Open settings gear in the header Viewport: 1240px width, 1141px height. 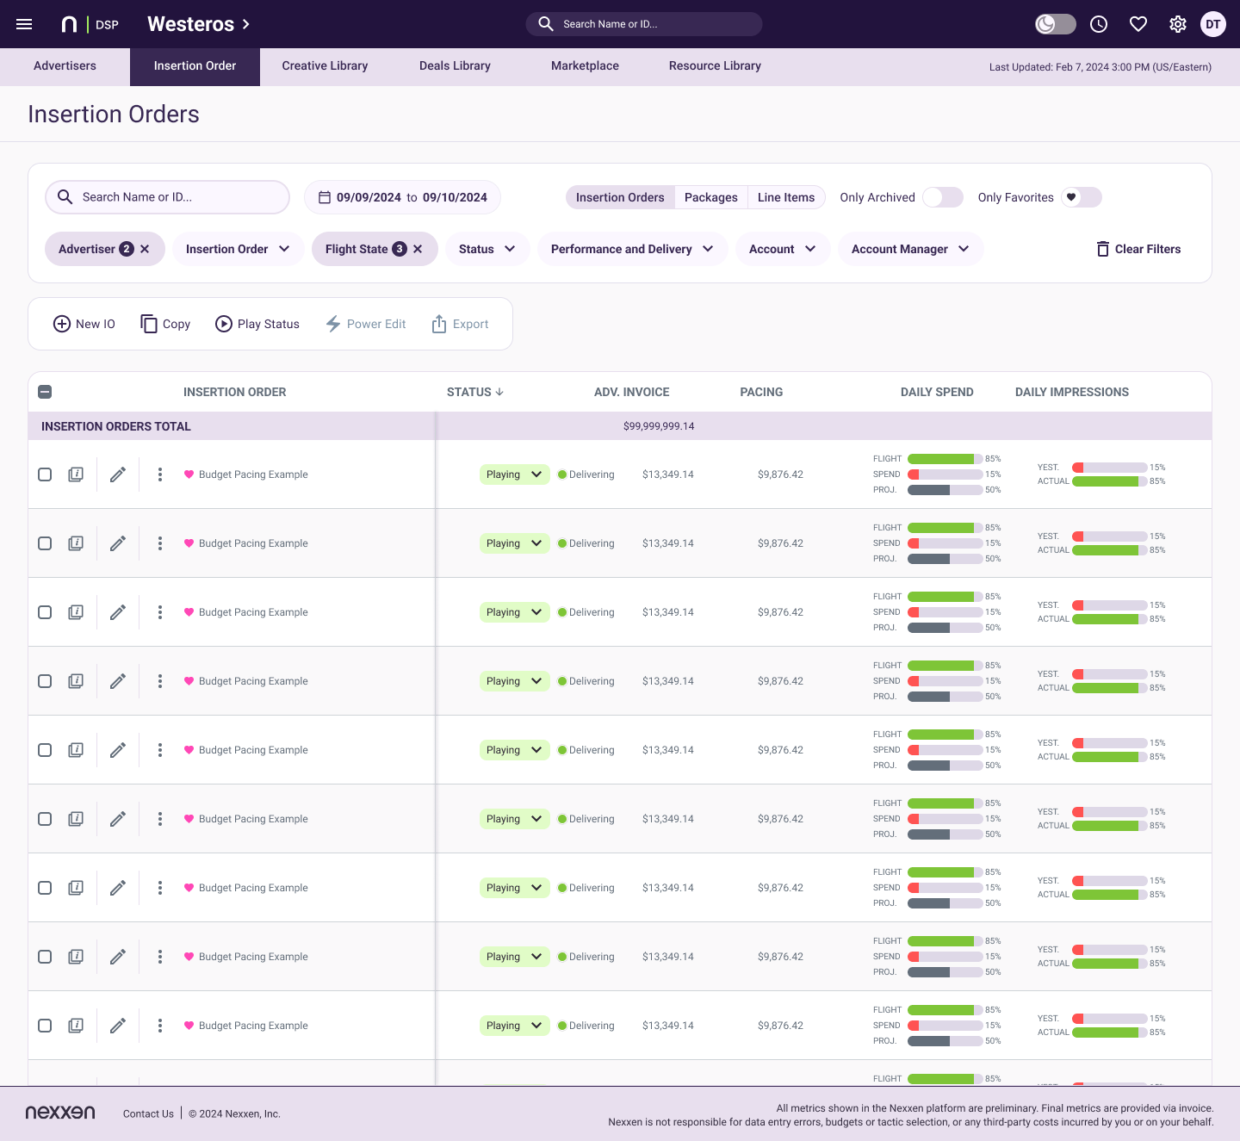tap(1178, 24)
